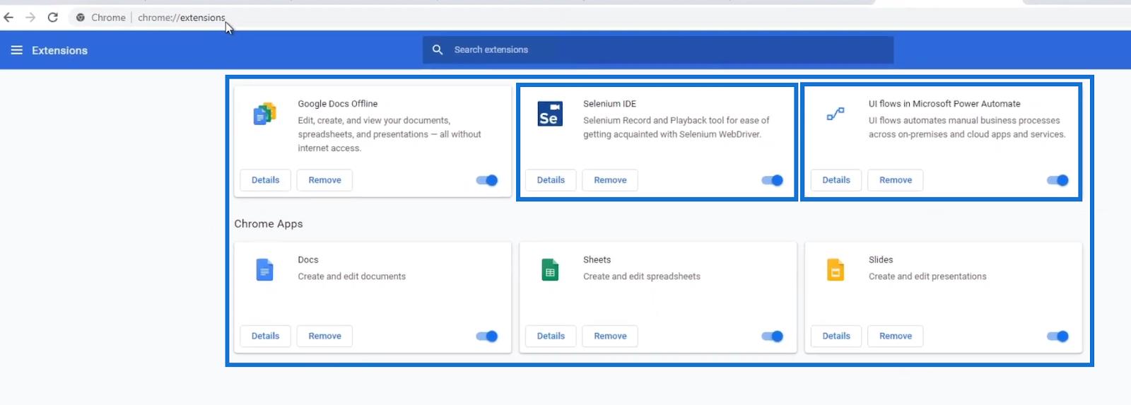Click the Slides app icon

(x=836, y=270)
